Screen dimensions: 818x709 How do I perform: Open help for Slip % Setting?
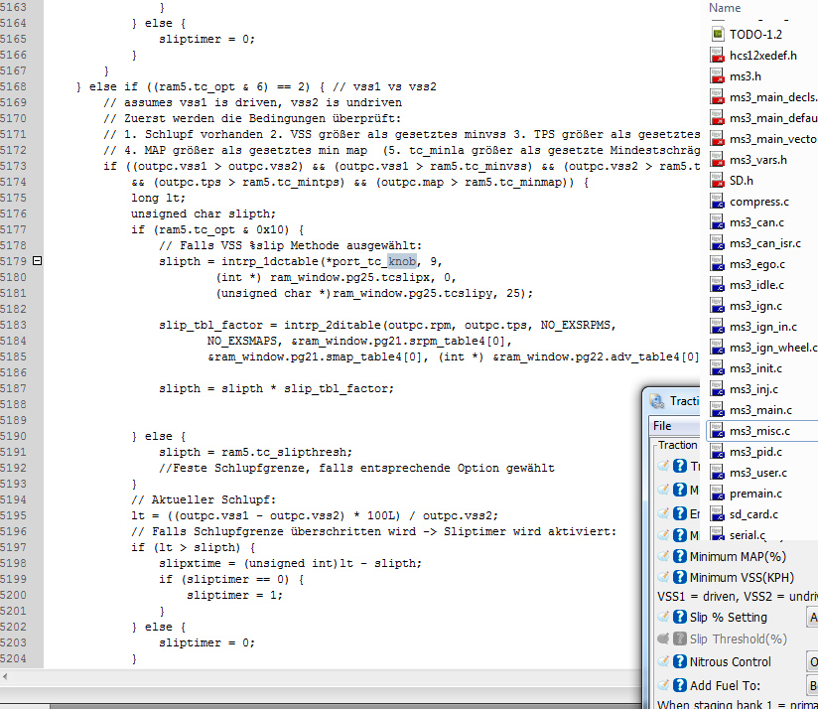tap(680, 618)
